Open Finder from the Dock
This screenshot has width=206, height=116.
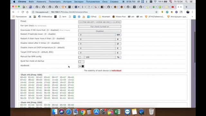(55, 112)
